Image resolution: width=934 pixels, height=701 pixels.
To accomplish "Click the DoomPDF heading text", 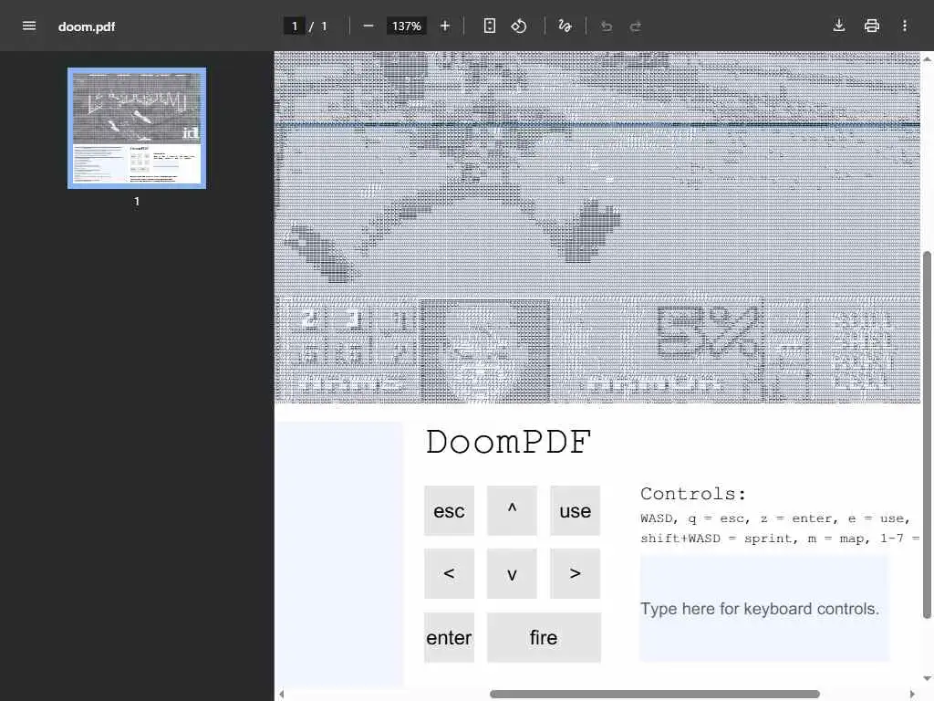I will point(508,443).
